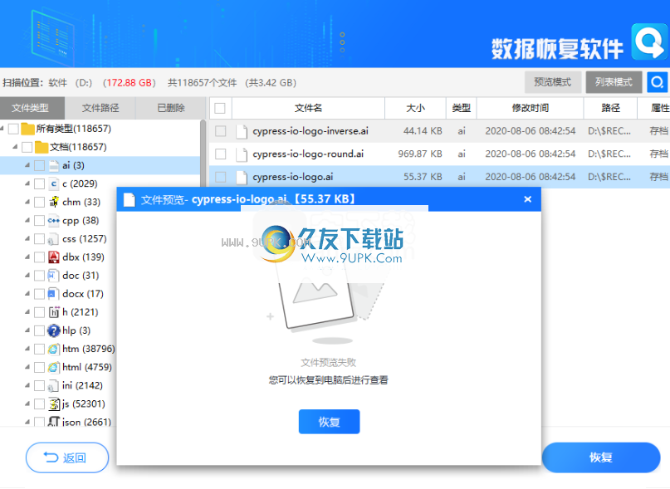This screenshot has height=489, width=670.
Task: Check the 文档(118657) checkbox
Action: [x=27, y=147]
